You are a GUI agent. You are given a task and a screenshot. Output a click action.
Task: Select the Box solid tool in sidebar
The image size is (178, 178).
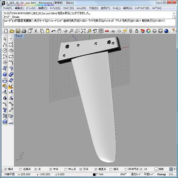[x=5, y=75]
